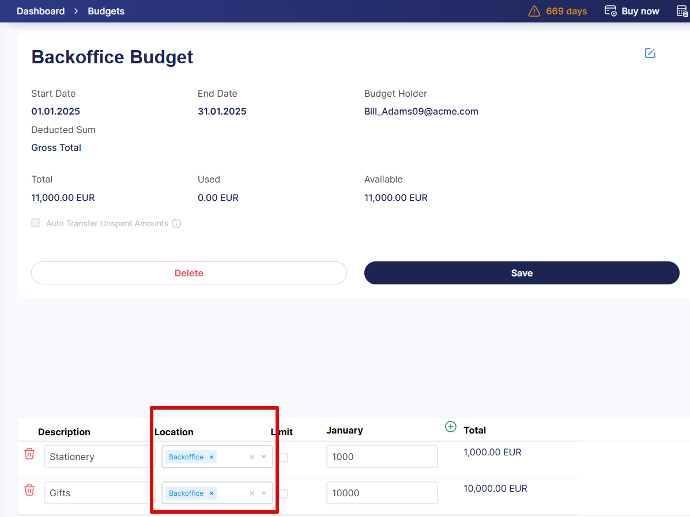Screen dimensions: 690x517
Task: Toggle Limit checkbox for Stationery row
Action: pos(284,458)
